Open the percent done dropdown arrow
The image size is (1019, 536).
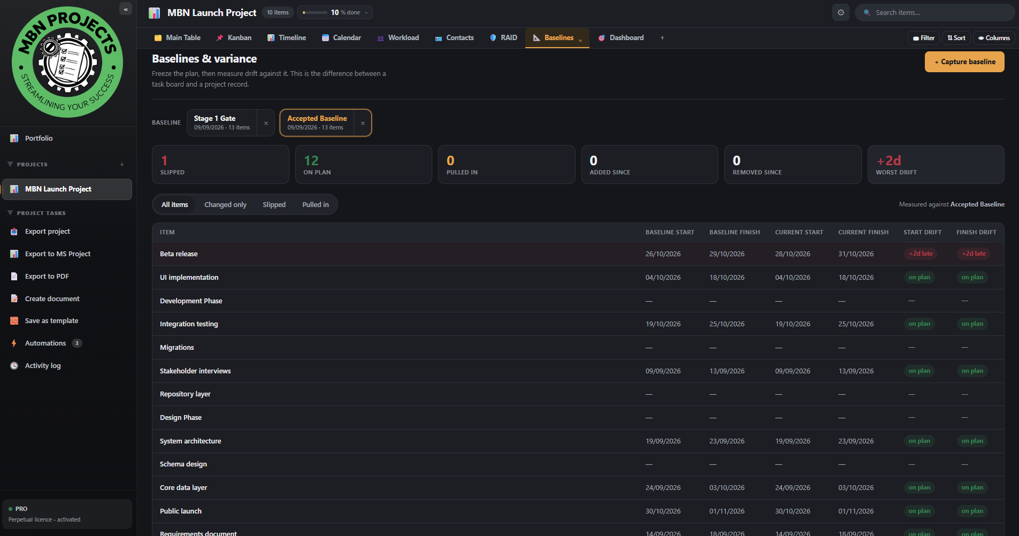tap(366, 13)
